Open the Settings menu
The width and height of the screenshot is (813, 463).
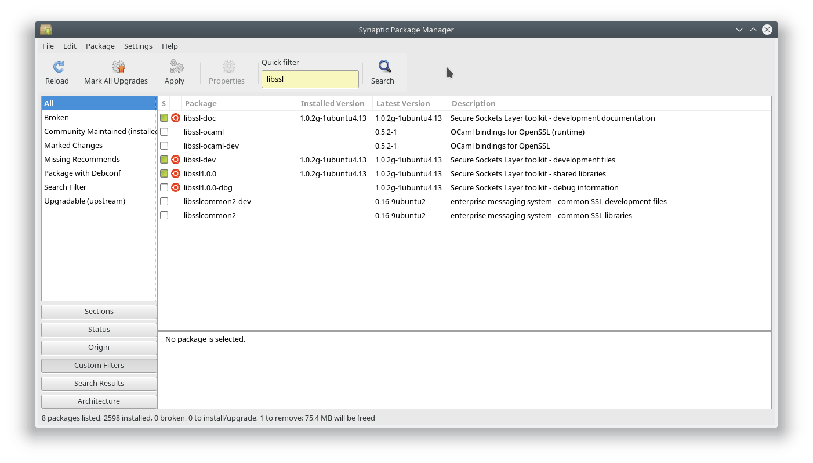(138, 46)
